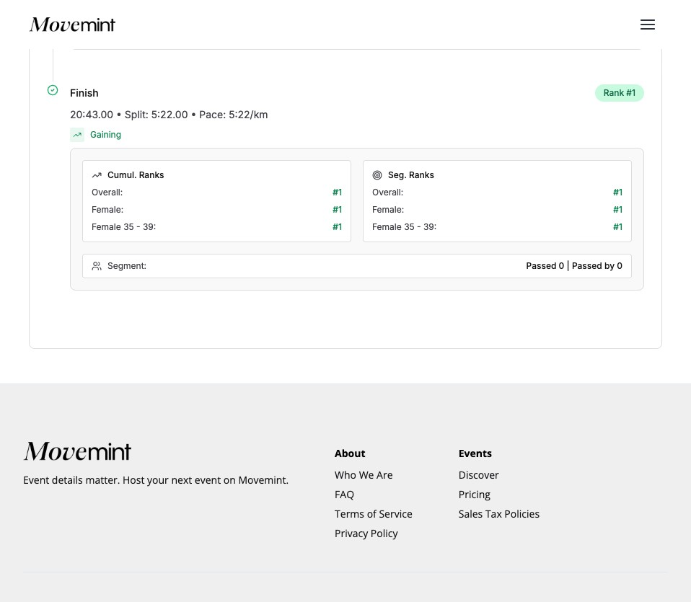Click the Rank #1 badge
Viewport: 691px width, 602px height.
[x=619, y=93]
